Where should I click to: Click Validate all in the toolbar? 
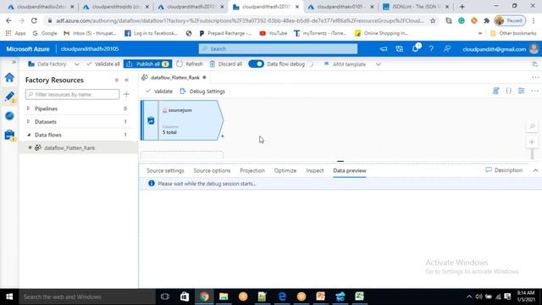103,64
